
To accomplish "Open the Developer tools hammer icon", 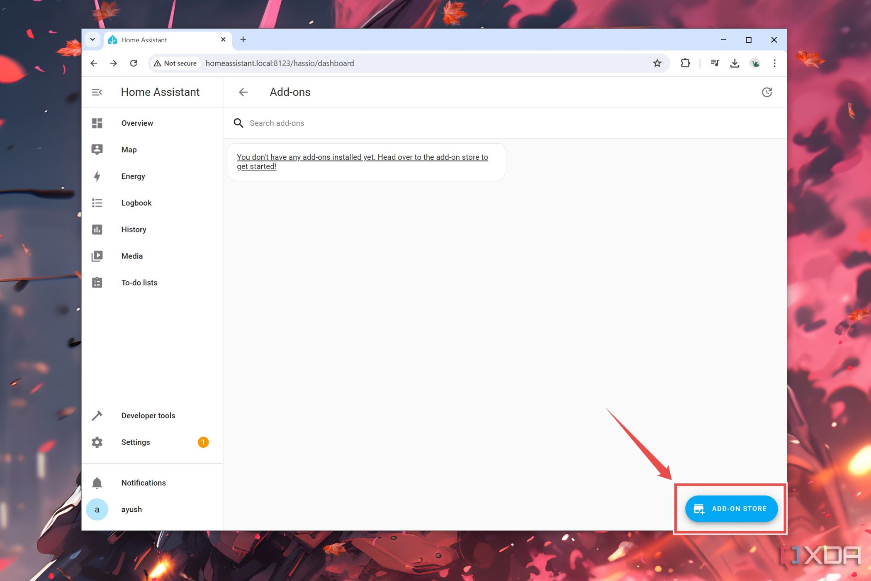I will (x=97, y=415).
